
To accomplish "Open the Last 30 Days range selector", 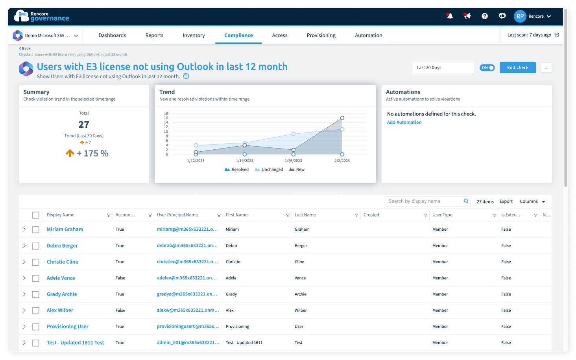I will 443,68.
